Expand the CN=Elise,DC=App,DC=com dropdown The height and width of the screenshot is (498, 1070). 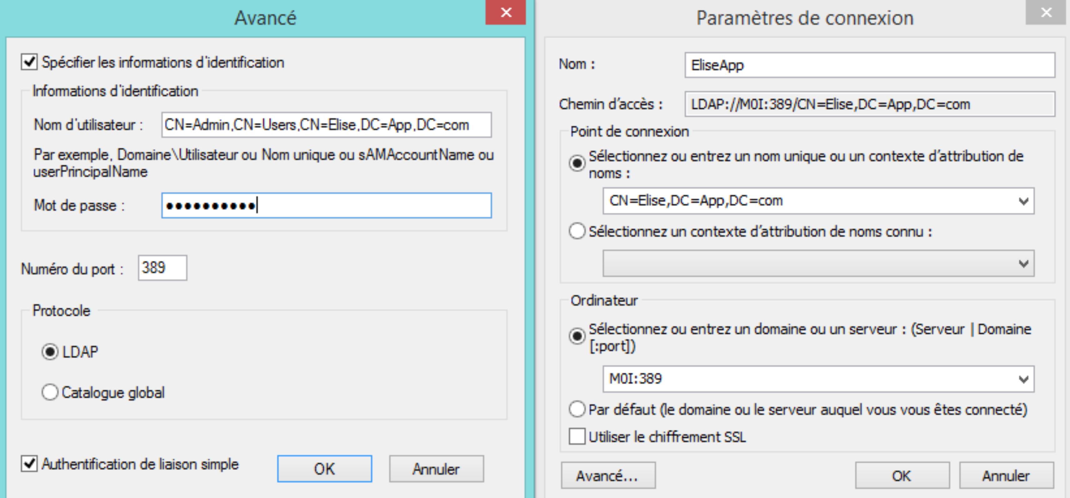point(1023,202)
